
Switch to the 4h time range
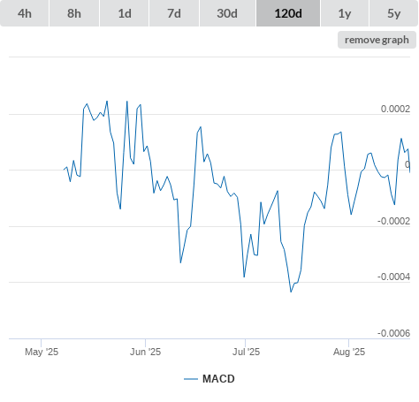[25, 13]
